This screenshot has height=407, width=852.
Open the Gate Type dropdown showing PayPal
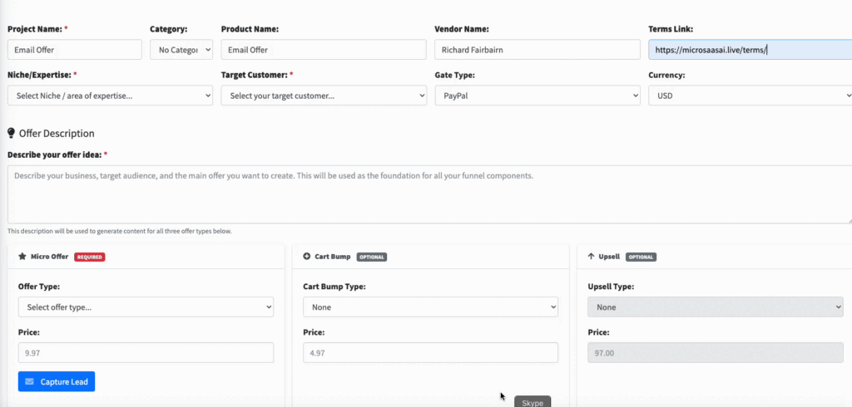click(x=537, y=96)
